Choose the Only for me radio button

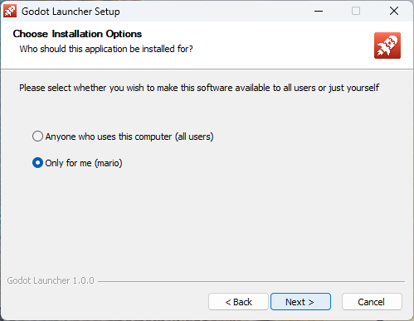[37, 163]
